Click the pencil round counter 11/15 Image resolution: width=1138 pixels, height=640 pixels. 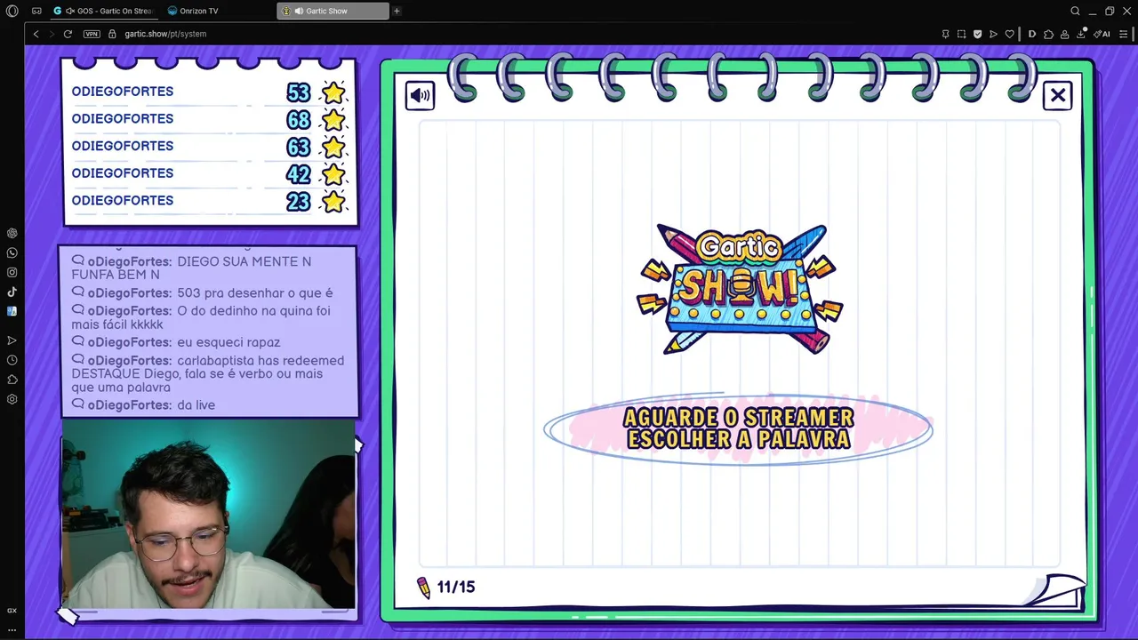tap(446, 587)
